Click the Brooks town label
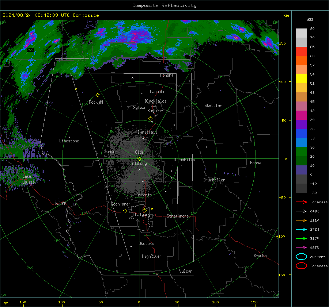The image size is (329, 307). (260, 256)
